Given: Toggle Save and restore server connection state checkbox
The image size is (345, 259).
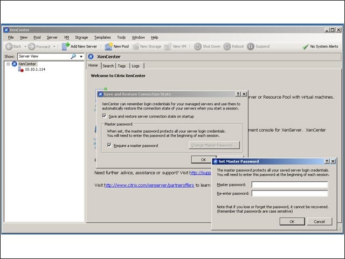Looking at the screenshot, I should point(104,116).
